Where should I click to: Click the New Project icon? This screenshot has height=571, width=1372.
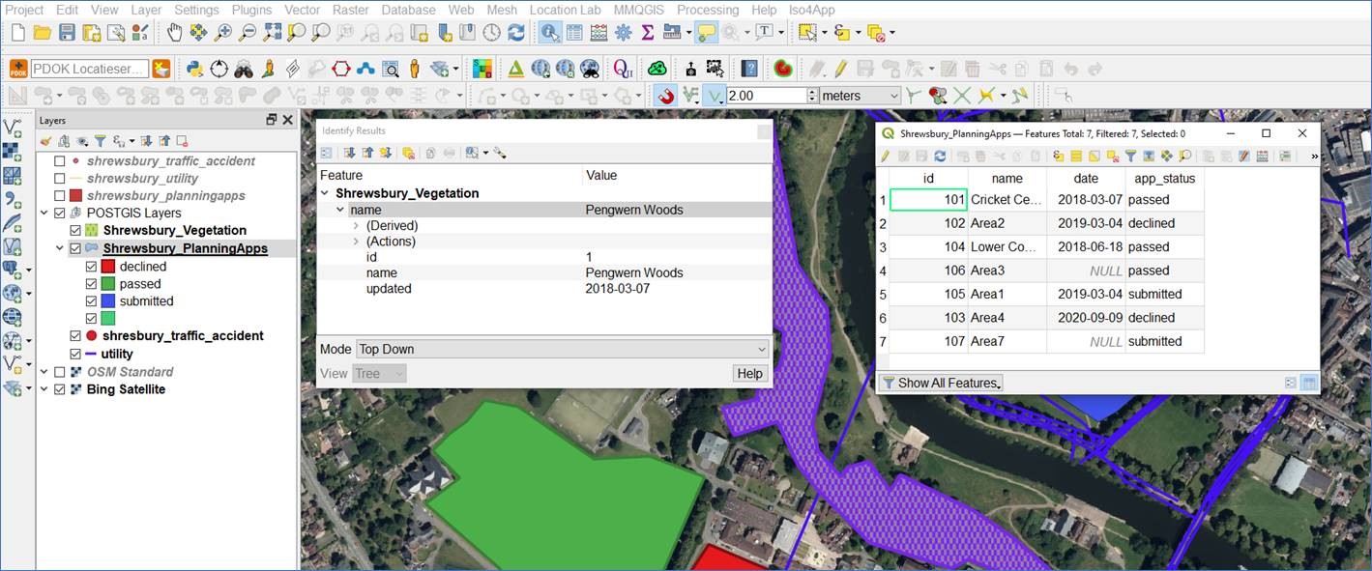click(x=16, y=31)
